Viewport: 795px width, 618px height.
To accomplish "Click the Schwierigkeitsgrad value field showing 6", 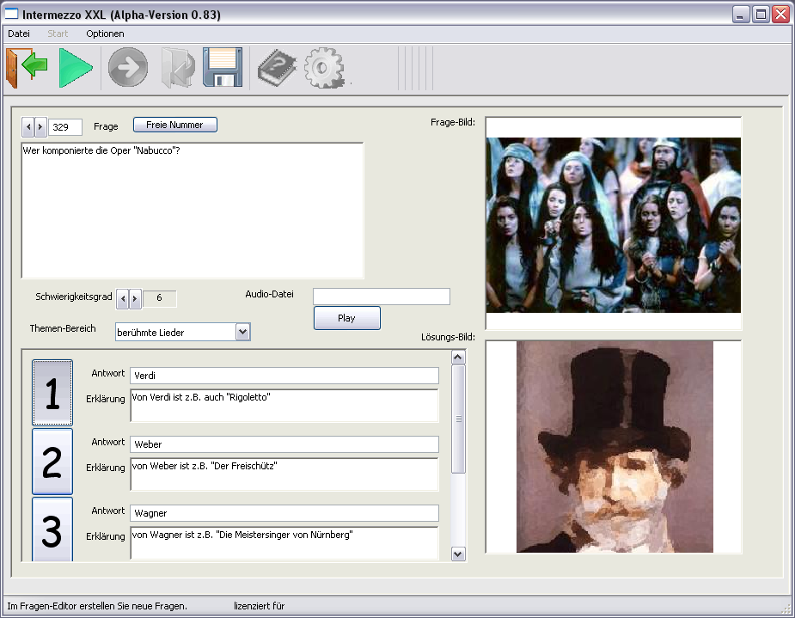I will tap(160, 298).
